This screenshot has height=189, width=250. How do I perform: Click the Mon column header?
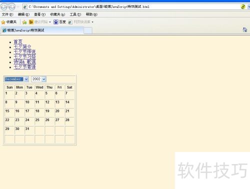[x=19, y=87]
